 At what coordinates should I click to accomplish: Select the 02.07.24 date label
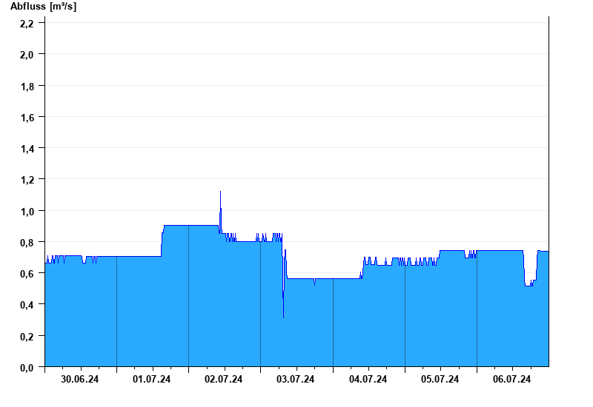pyautogui.click(x=224, y=379)
